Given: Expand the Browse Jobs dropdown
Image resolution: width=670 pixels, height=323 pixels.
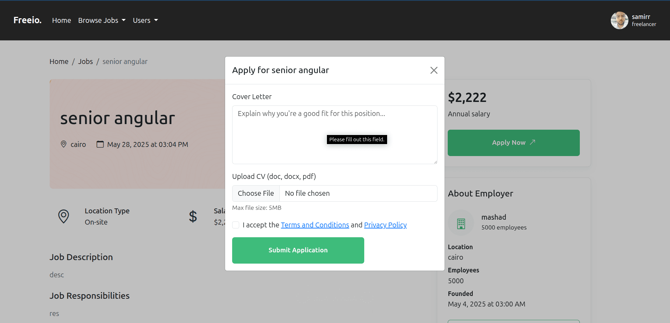Looking at the screenshot, I should [x=102, y=20].
